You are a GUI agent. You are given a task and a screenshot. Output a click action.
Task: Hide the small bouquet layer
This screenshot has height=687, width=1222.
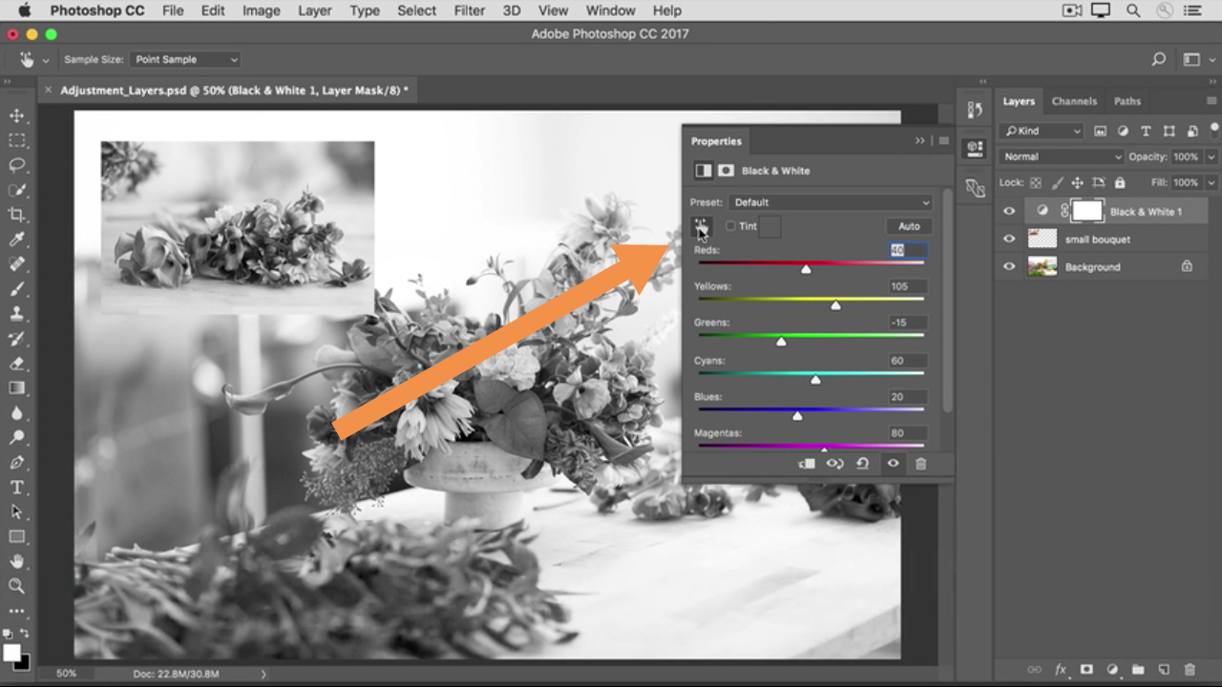coord(1009,239)
